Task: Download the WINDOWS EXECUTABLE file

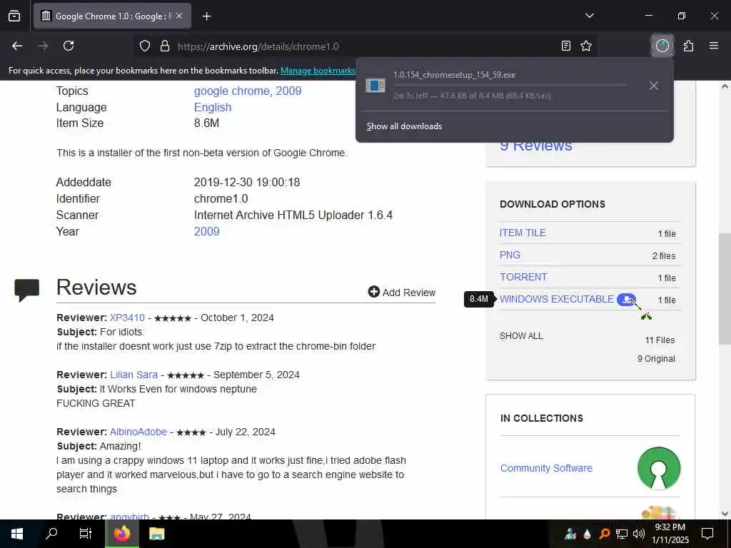Action: [557, 299]
